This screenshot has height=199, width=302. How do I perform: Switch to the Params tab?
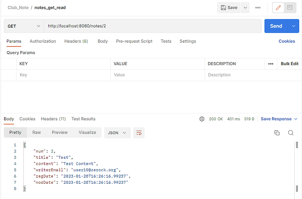click(x=14, y=41)
